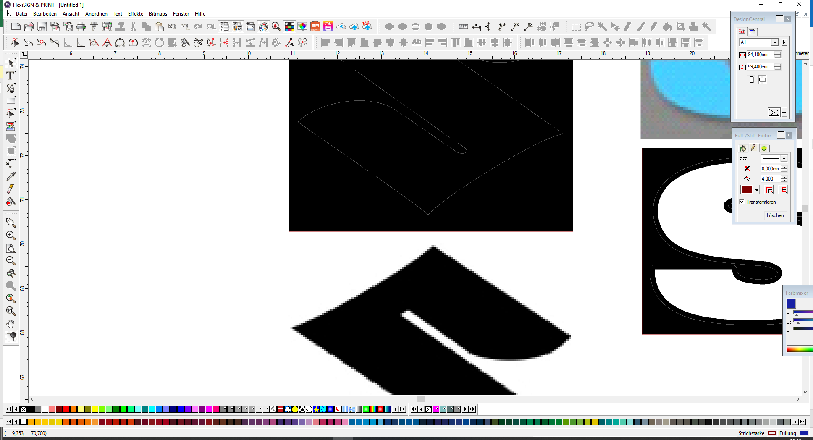
Task: Expand the line style dropdown
Action: (x=784, y=159)
